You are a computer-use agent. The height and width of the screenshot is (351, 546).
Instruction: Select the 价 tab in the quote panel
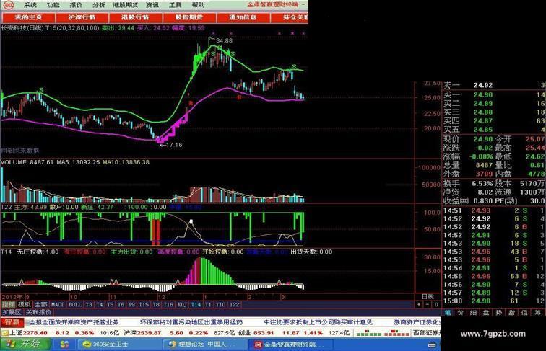pyautogui.click(x=461, y=312)
